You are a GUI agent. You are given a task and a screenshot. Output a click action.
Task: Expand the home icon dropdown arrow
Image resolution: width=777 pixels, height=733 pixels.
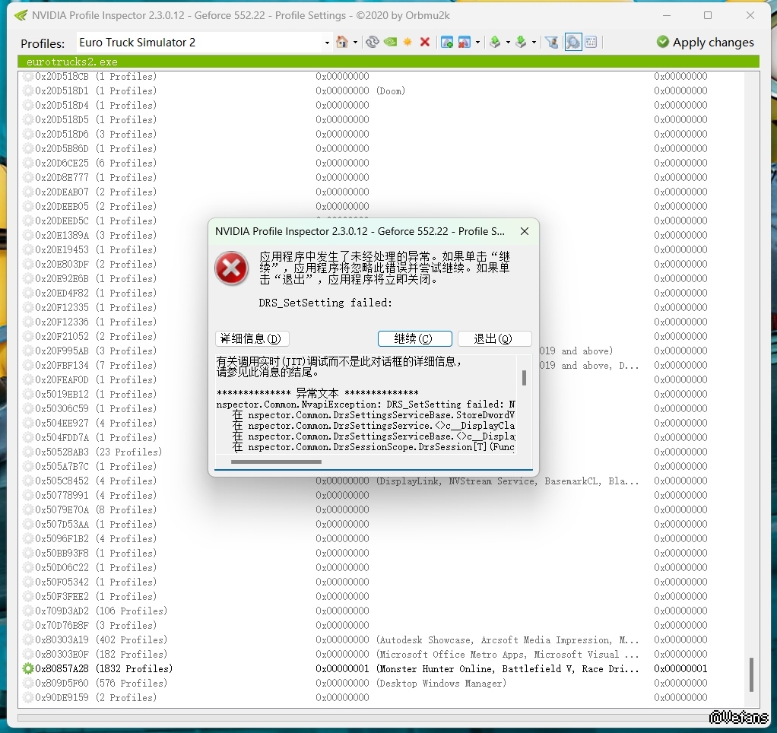tap(355, 43)
